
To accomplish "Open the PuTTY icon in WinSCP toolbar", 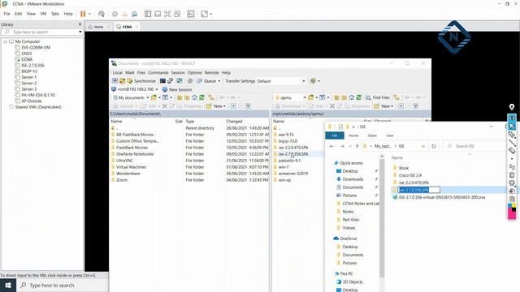I will [x=170, y=81].
